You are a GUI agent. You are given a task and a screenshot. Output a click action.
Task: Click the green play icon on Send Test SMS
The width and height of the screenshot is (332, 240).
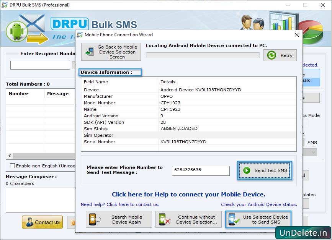point(247,170)
